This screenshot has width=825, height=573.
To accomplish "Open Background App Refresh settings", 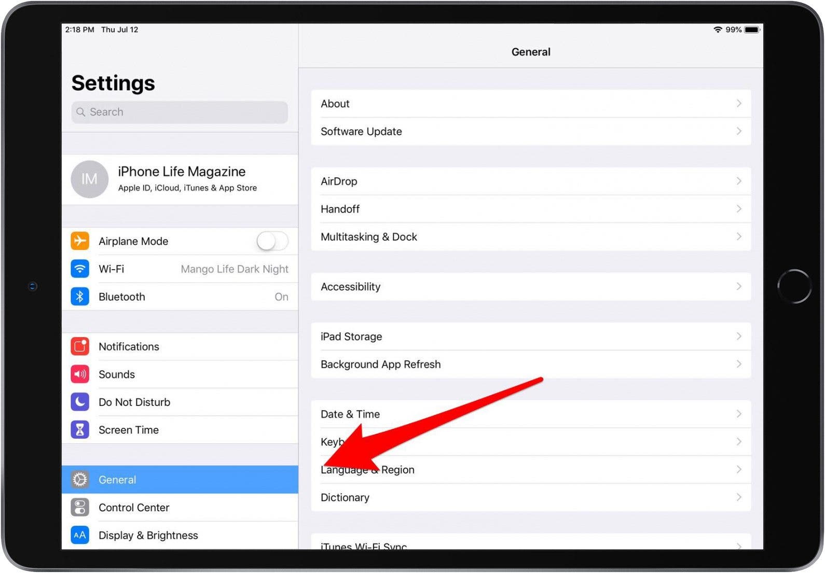I will 531,364.
